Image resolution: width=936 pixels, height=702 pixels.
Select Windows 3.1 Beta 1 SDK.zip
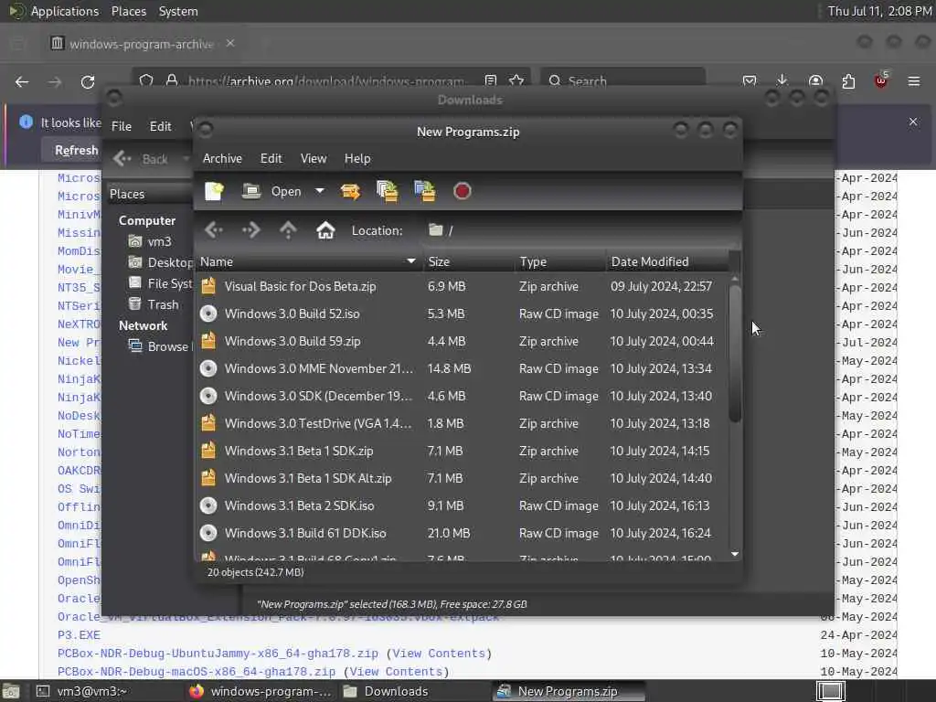pyautogui.click(x=462, y=452)
